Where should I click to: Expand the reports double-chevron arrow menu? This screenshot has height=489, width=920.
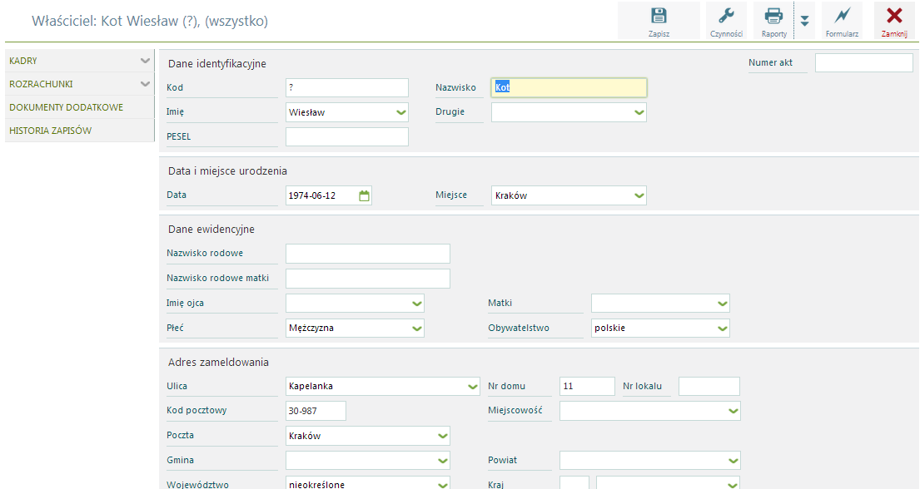805,21
